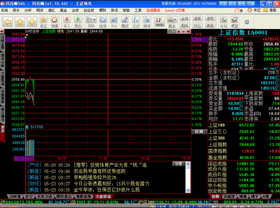Open the mail envelope icon
The width and height of the screenshot is (280, 208).
click(237, 10)
